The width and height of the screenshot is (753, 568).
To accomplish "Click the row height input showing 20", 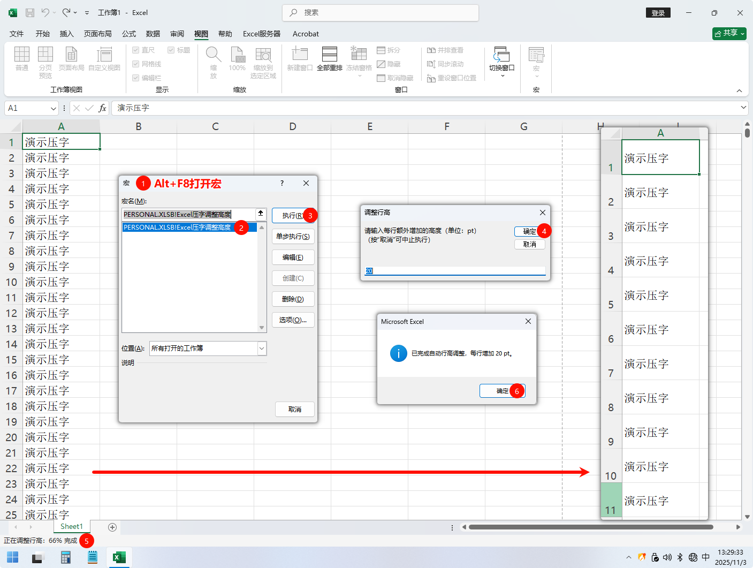I will tap(455, 271).
